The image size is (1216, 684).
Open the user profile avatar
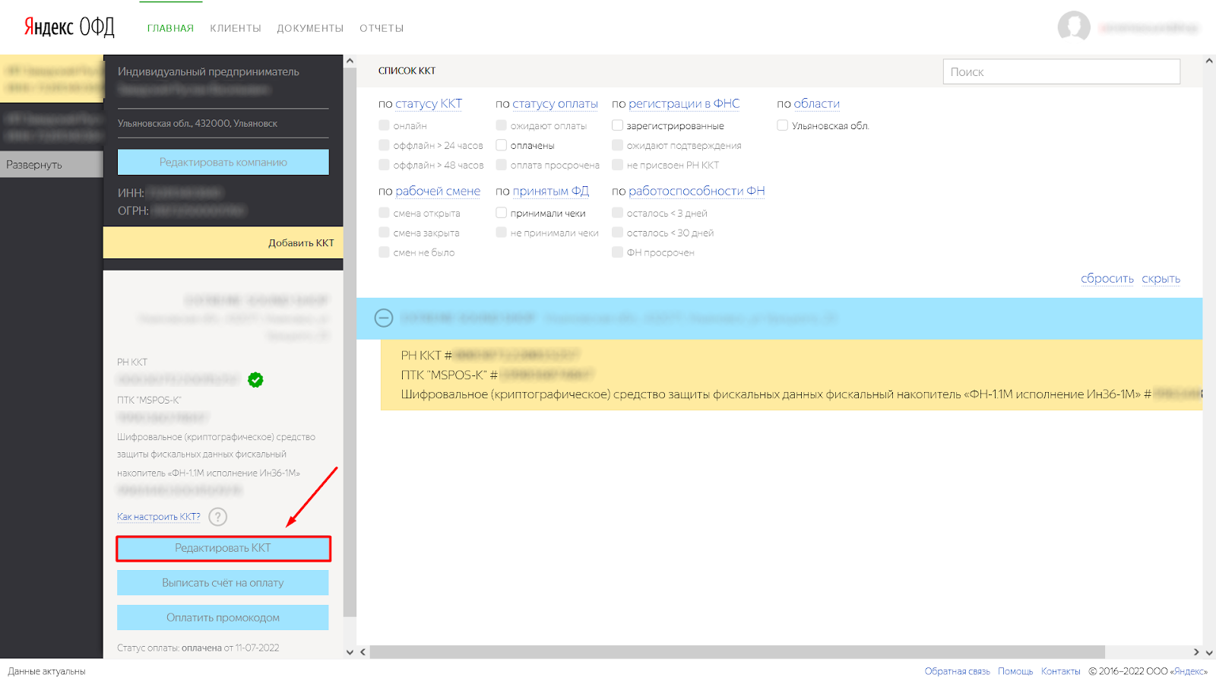pos(1074,27)
